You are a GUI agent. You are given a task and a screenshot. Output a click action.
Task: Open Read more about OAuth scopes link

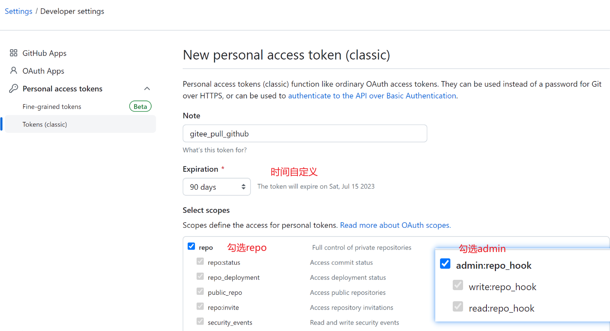[395, 225]
